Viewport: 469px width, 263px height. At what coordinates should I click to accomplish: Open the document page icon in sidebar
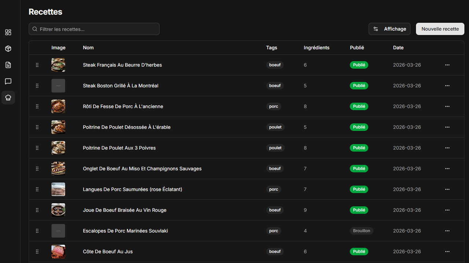coord(8,65)
